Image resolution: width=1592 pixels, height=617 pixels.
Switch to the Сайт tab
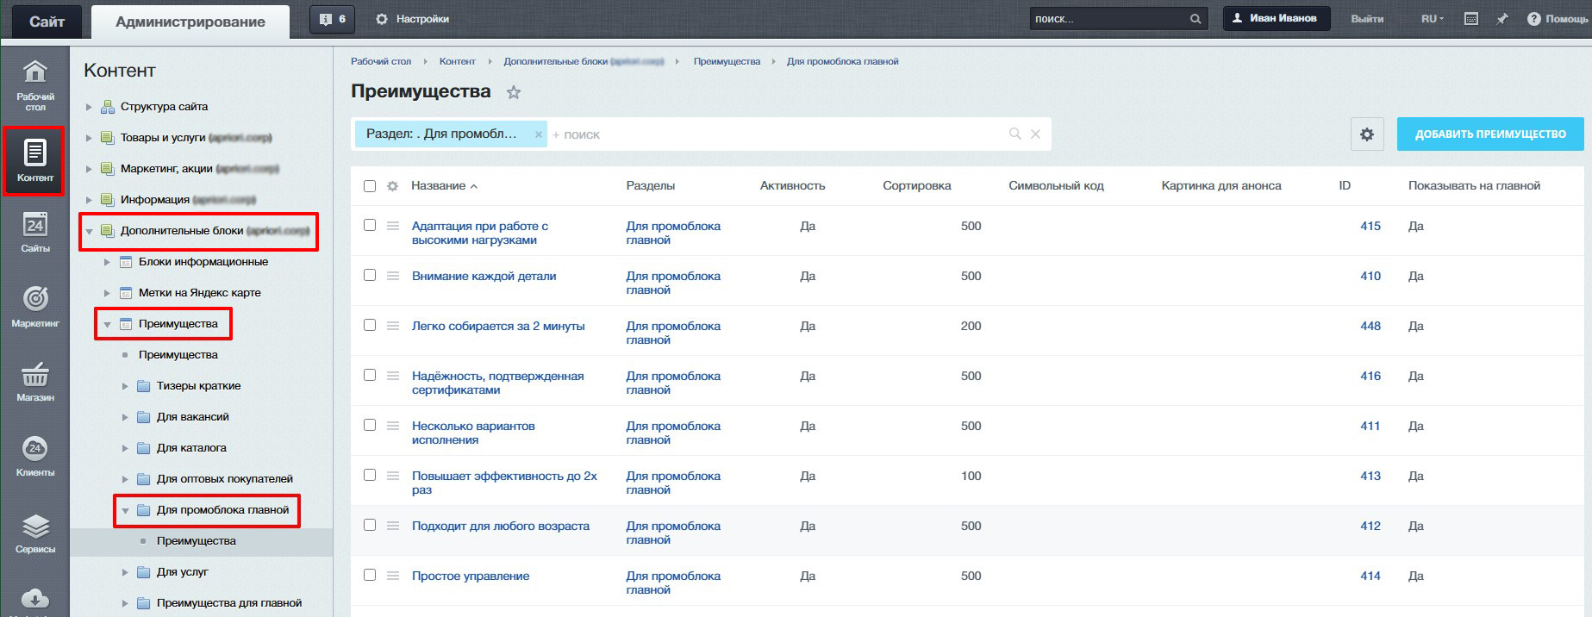(x=47, y=22)
